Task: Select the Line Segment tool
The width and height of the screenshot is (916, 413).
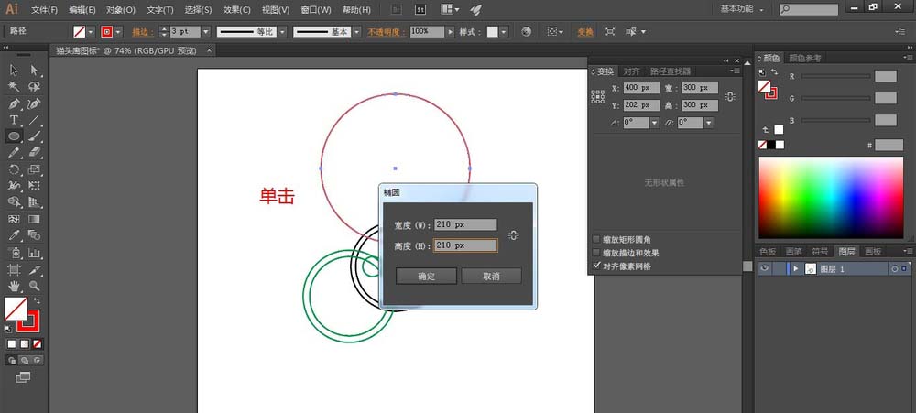Action: click(x=35, y=120)
